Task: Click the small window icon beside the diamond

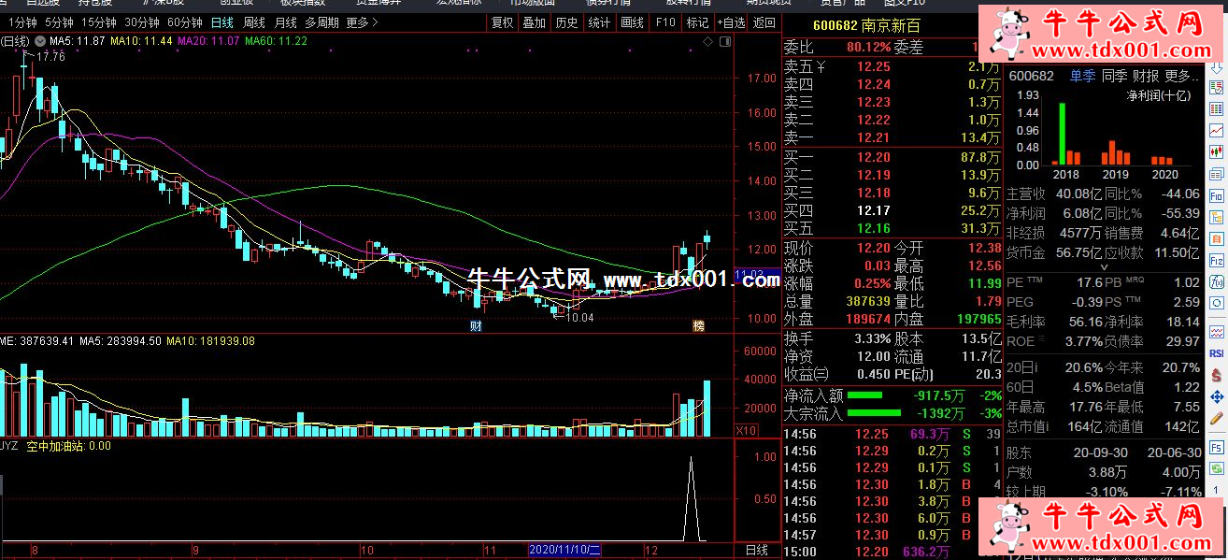Action: click(725, 42)
